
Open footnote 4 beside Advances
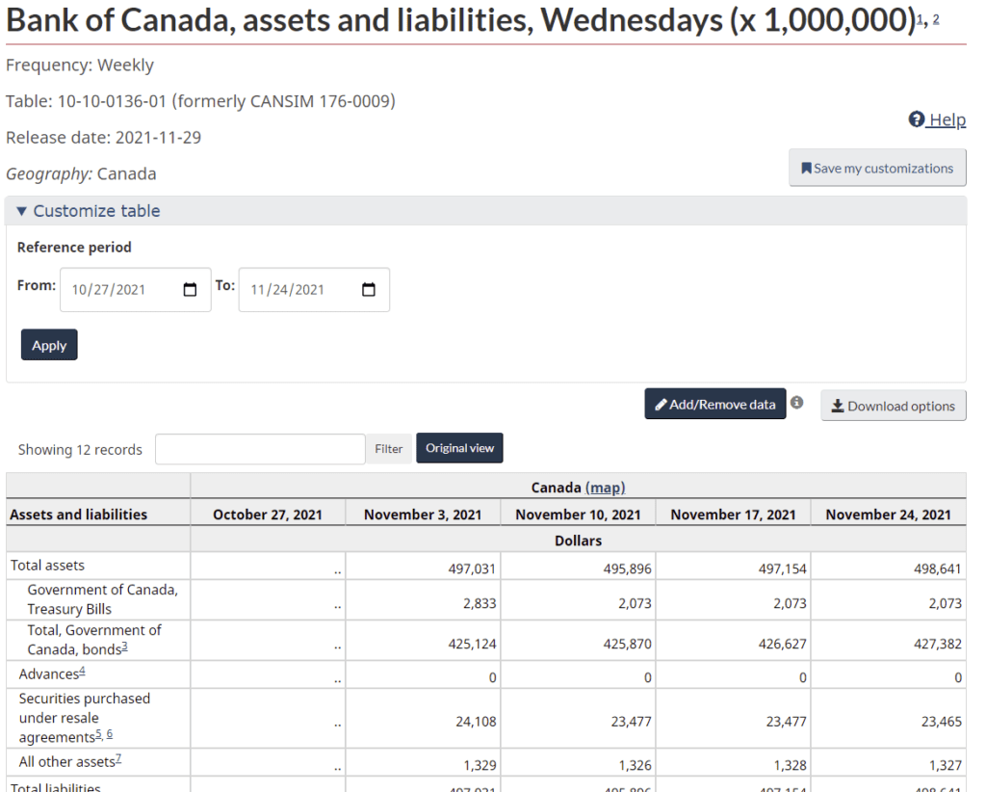[82, 672]
